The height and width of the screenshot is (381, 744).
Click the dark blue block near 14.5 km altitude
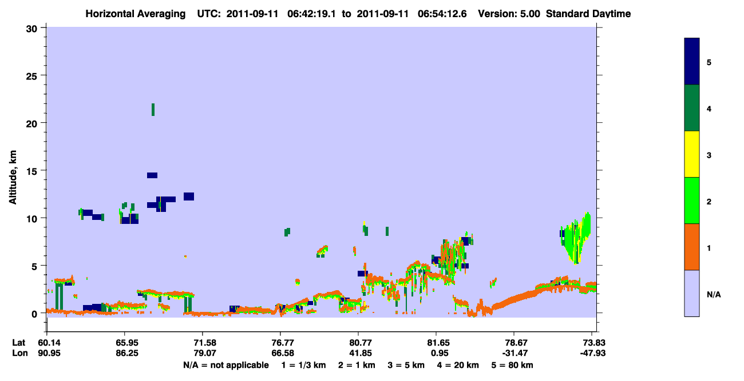click(x=152, y=175)
